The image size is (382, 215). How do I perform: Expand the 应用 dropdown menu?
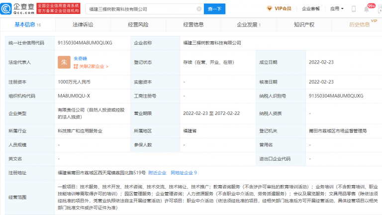tap(337, 9)
